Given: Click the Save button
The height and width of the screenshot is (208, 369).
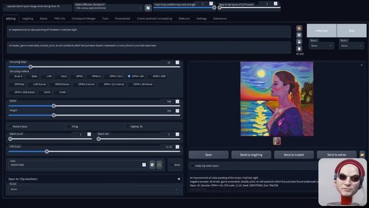Looking at the screenshot, I should 209,155.
